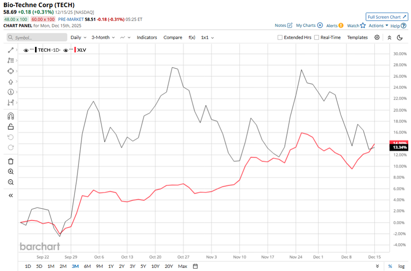Open chart settings gear
This screenshot has width=411, height=271.
[x=377, y=37]
